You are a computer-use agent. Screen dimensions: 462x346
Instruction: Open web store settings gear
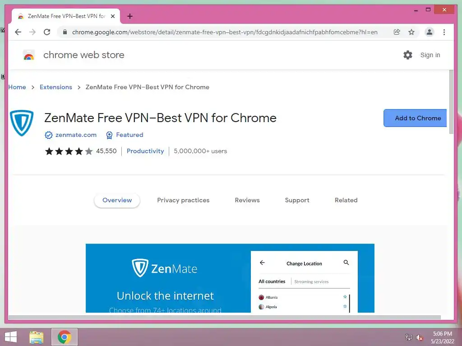[408, 55]
